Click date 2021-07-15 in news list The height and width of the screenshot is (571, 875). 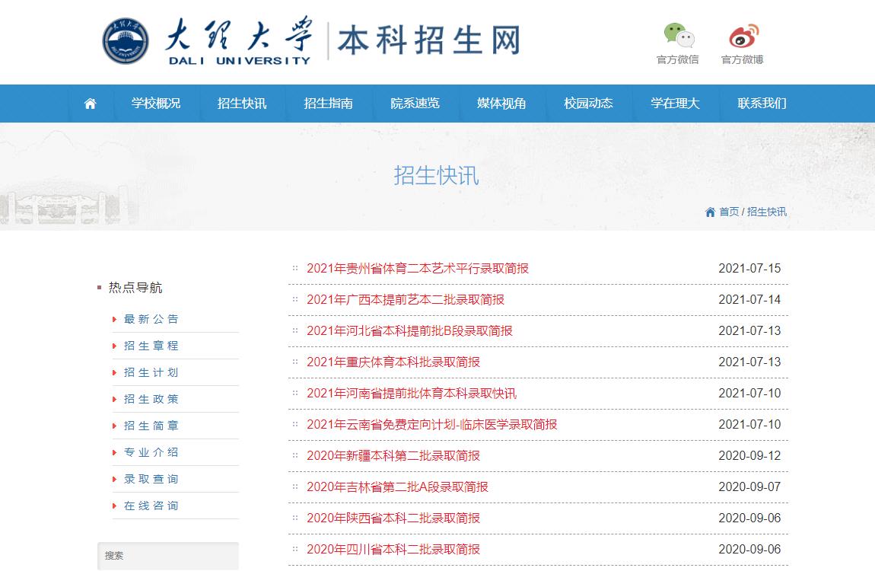coord(749,269)
